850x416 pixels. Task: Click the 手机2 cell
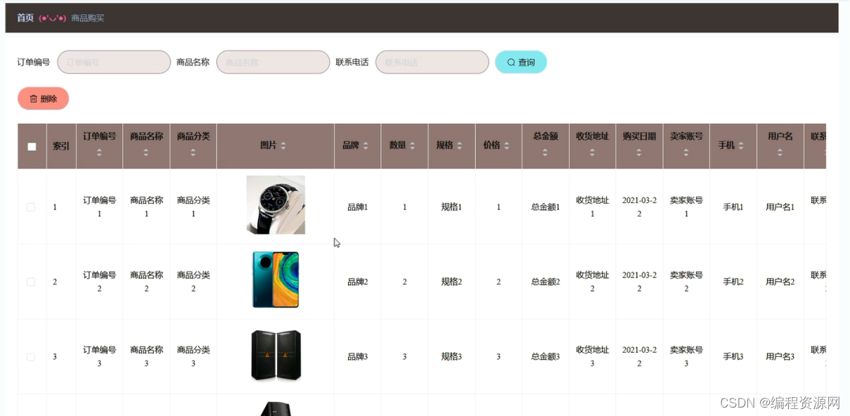click(x=733, y=282)
